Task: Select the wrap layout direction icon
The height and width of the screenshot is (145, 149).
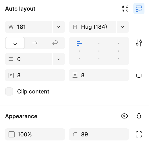Action: pos(55,43)
